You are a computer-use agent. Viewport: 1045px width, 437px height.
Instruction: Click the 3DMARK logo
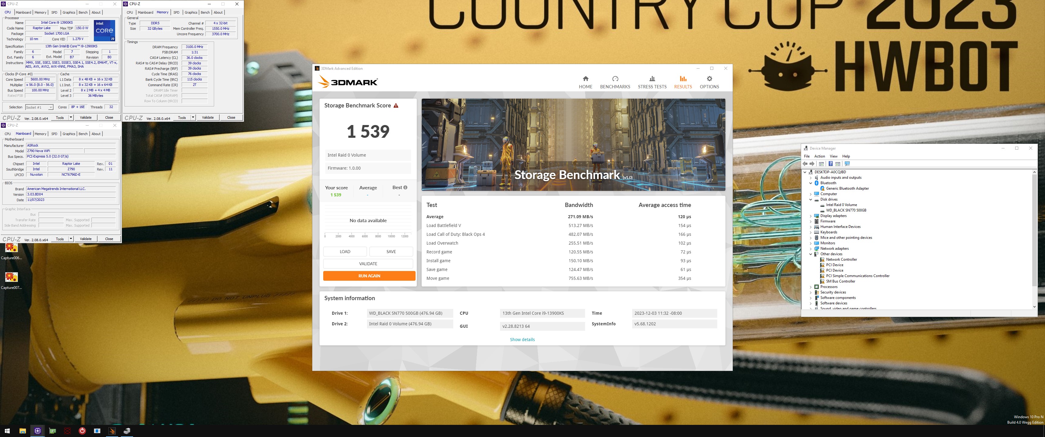pos(348,82)
